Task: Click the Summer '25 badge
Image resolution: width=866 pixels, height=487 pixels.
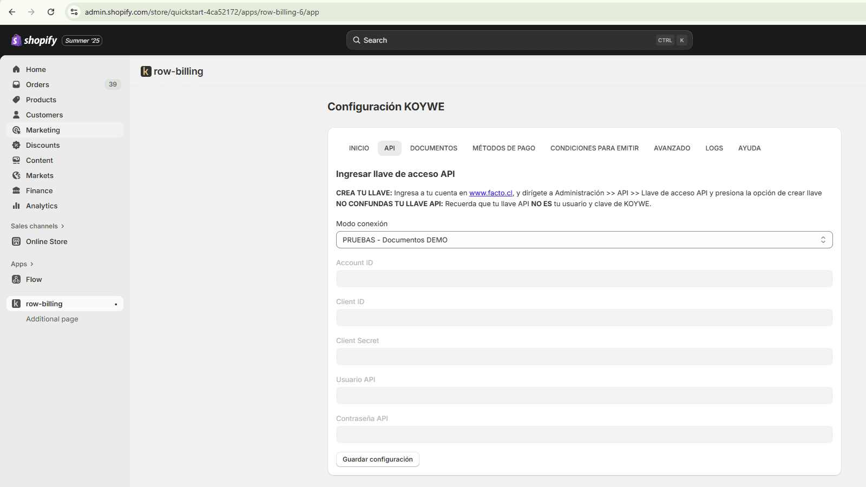Action: [82, 41]
